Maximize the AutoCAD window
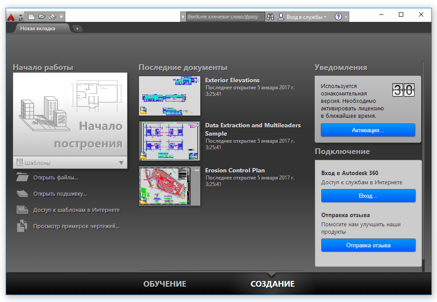The width and height of the screenshot is (437, 302). pyautogui.click(x=401, y=14)
